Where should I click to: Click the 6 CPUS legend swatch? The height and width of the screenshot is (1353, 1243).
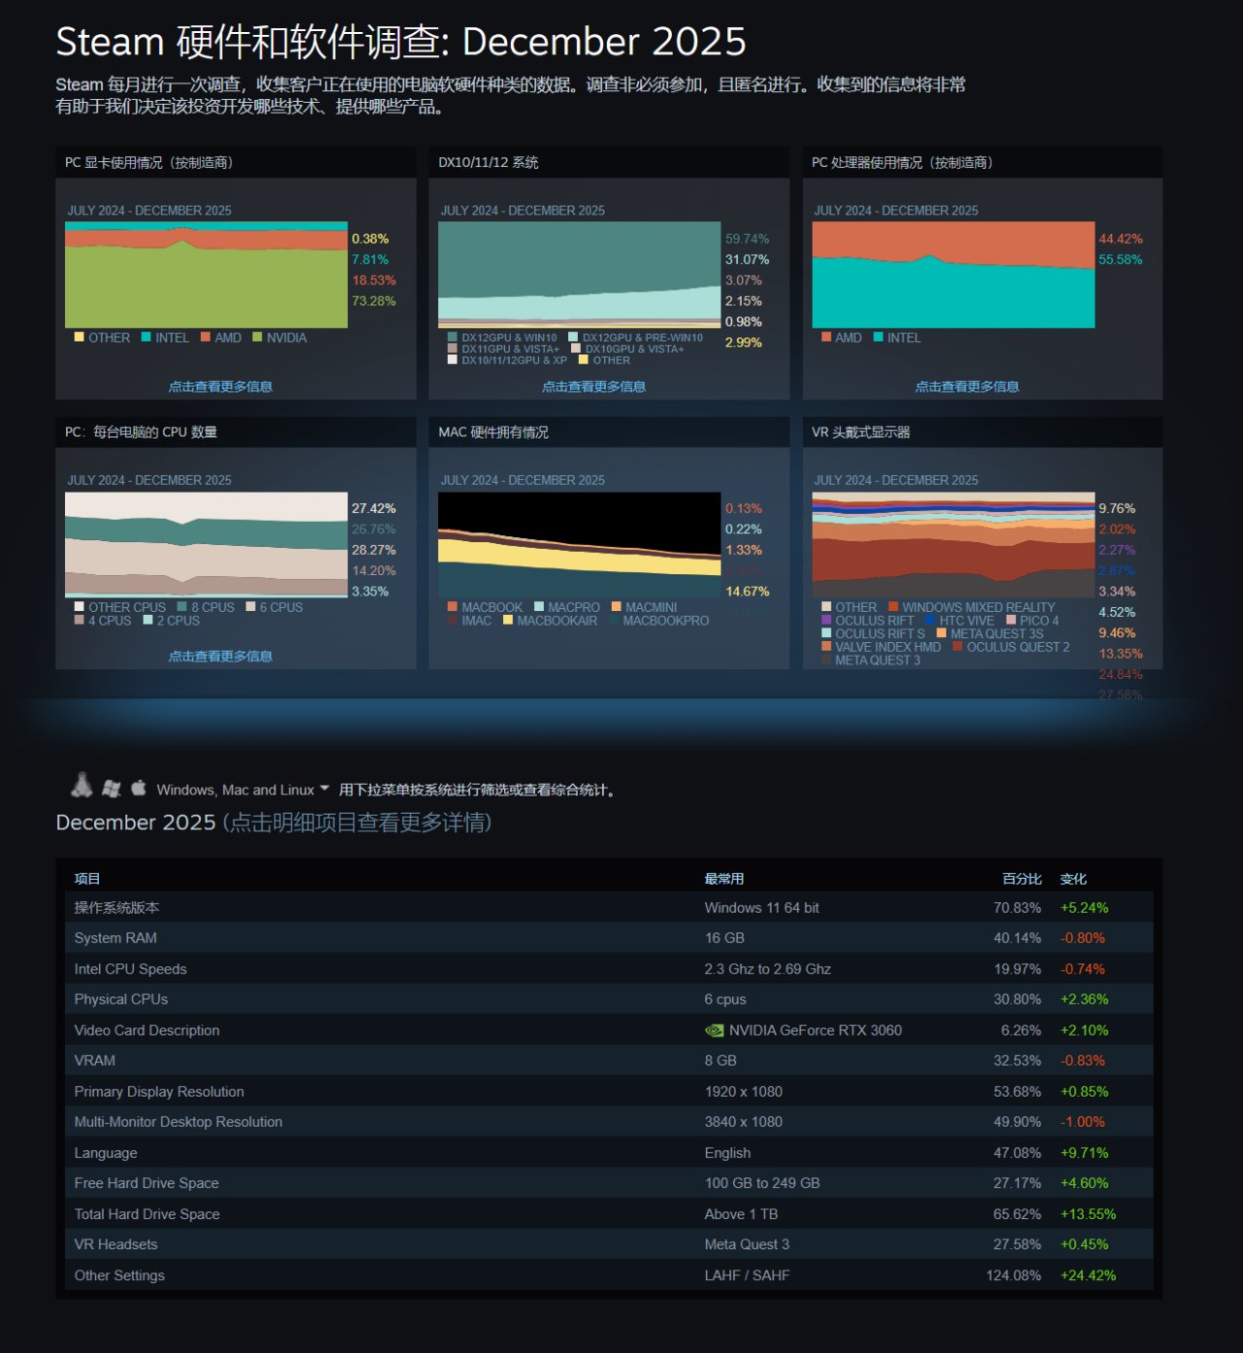[x=251, y=607]
